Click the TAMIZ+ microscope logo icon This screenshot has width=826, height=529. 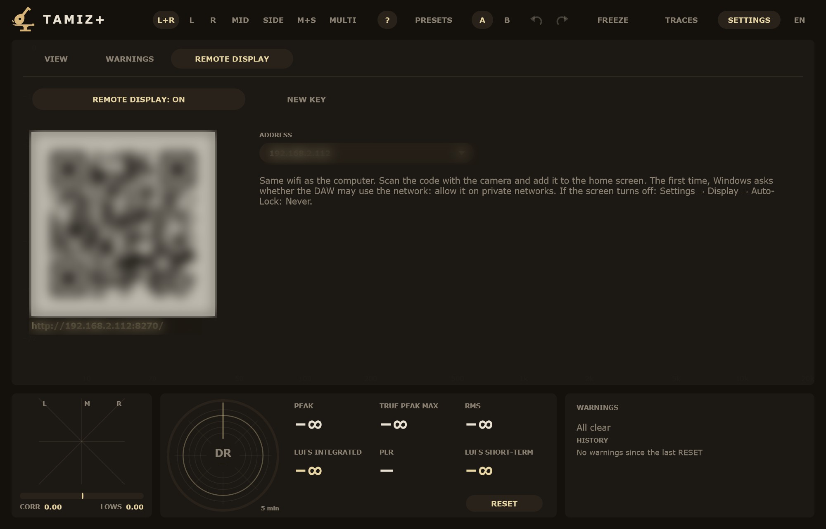point(23,19)
